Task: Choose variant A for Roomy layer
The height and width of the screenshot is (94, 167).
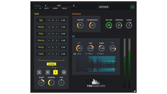Action: (x=49, y=40)
